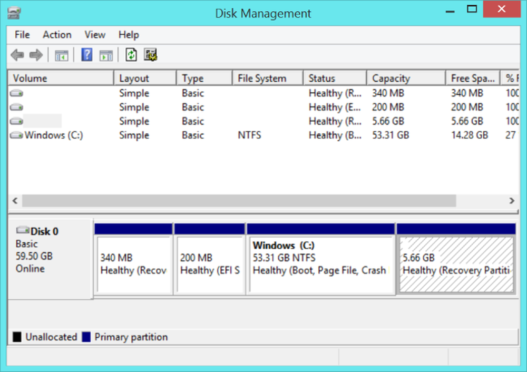The image size is (527, 372).
Task: Select the Windows (C:) volume name
Action: coord(54,135)
